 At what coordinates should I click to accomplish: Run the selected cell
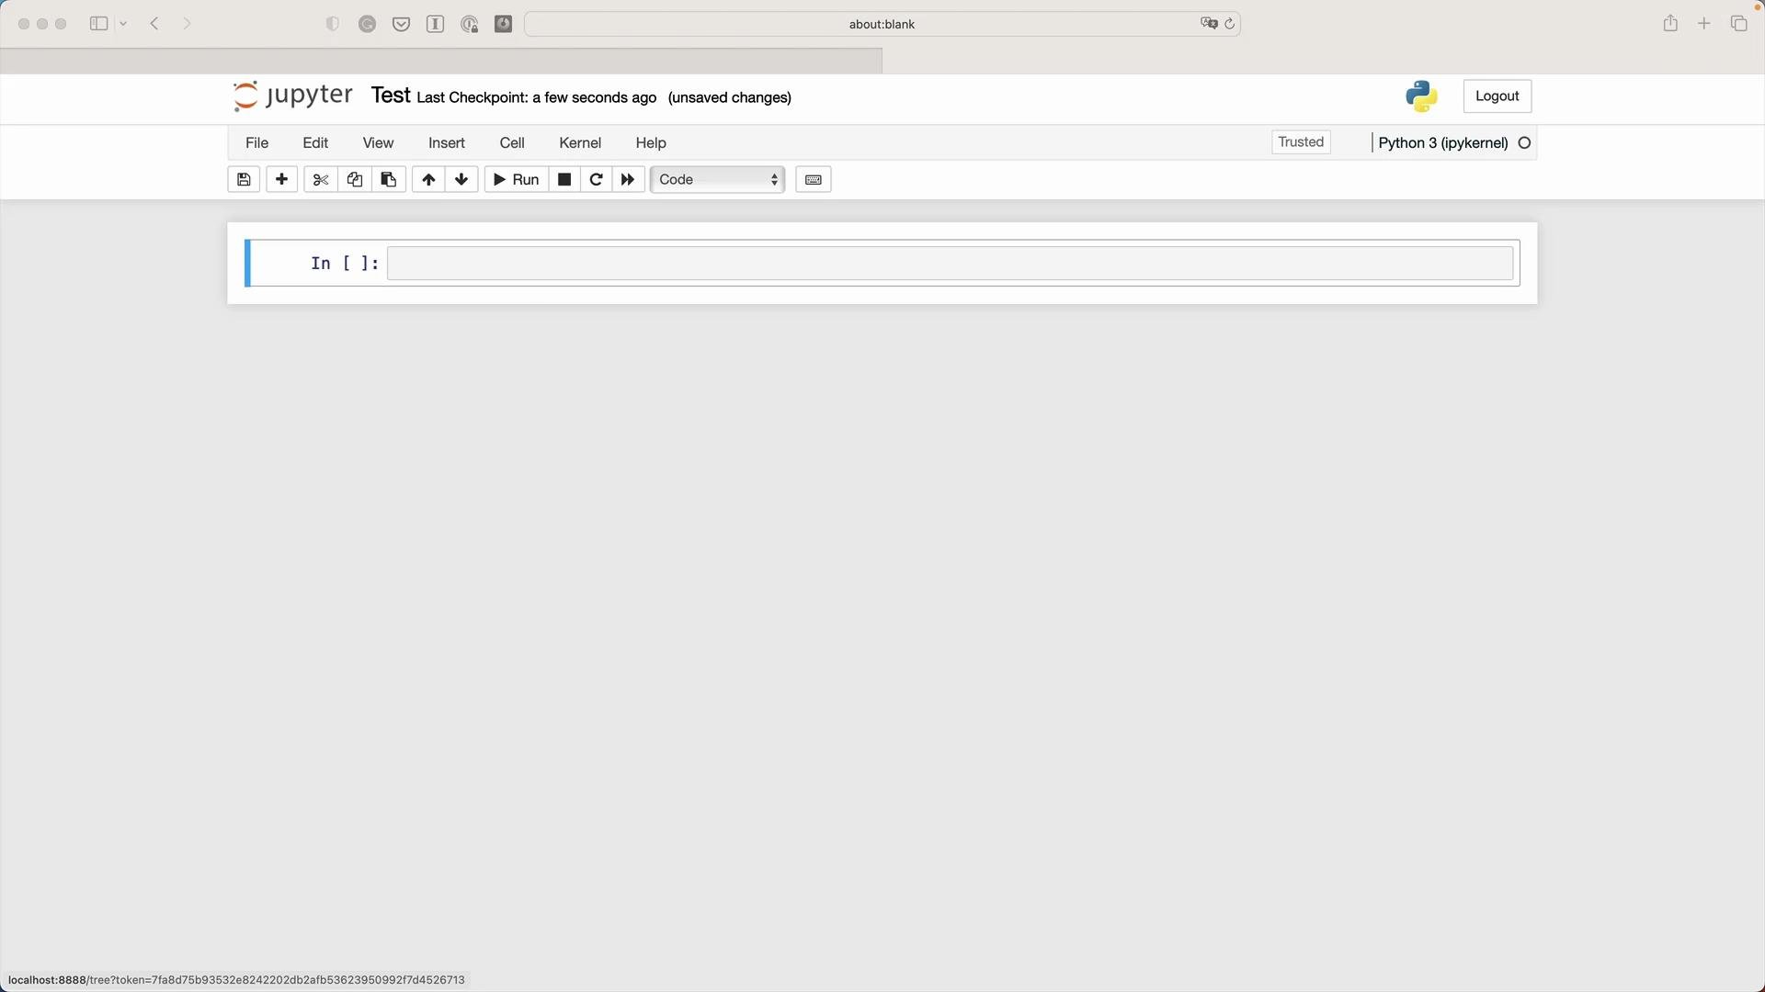[517, 179]
